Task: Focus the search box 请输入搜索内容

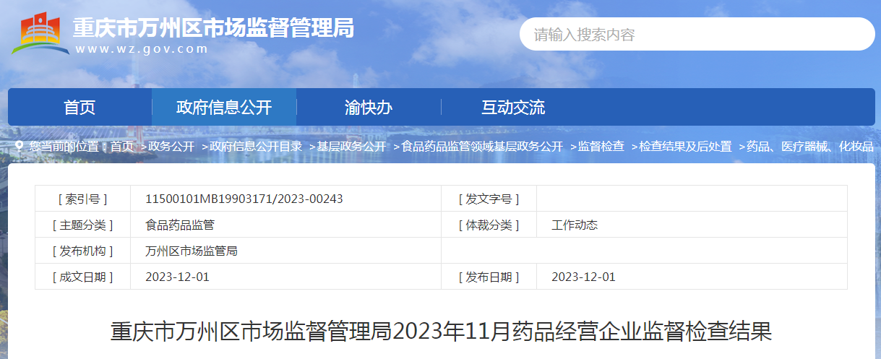Action: tap(697, 34)
